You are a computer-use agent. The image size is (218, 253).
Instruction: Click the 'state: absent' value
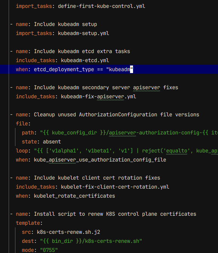point(52,142)
